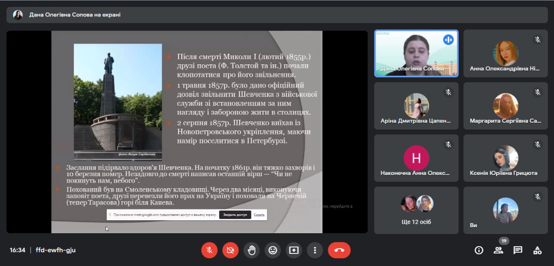Open the chat panel icon
Screen dimensions: 554x266
tap(518, 250)
